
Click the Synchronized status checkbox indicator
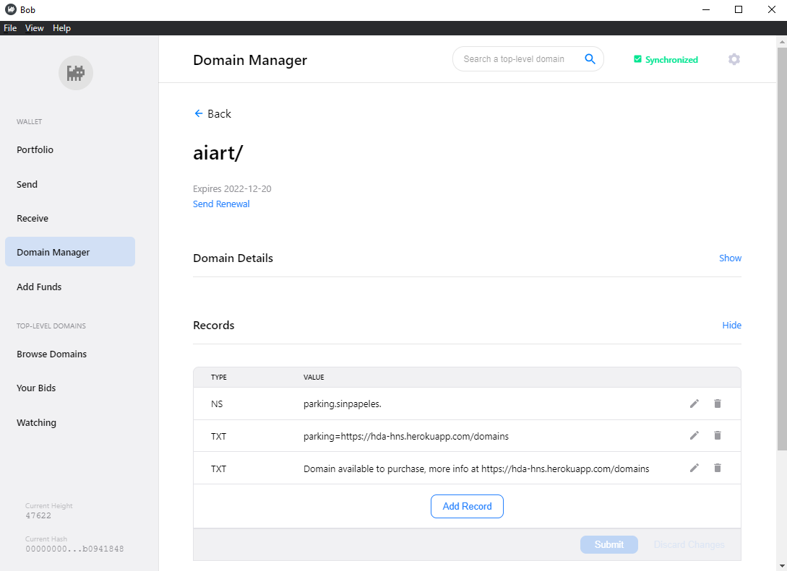point(637,59)
